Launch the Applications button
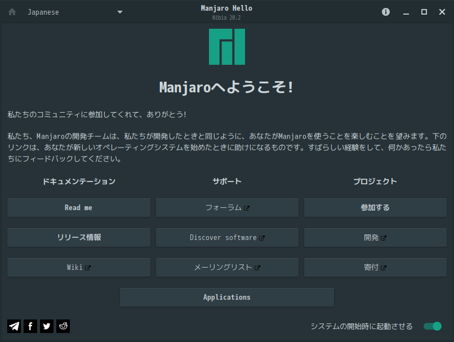 click(x=227, y=297)
